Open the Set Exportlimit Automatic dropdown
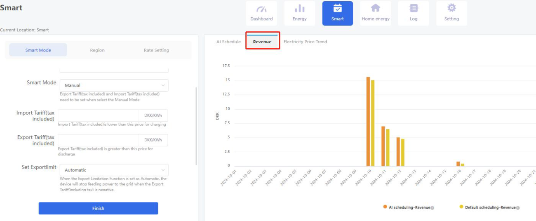 [114, 170]
